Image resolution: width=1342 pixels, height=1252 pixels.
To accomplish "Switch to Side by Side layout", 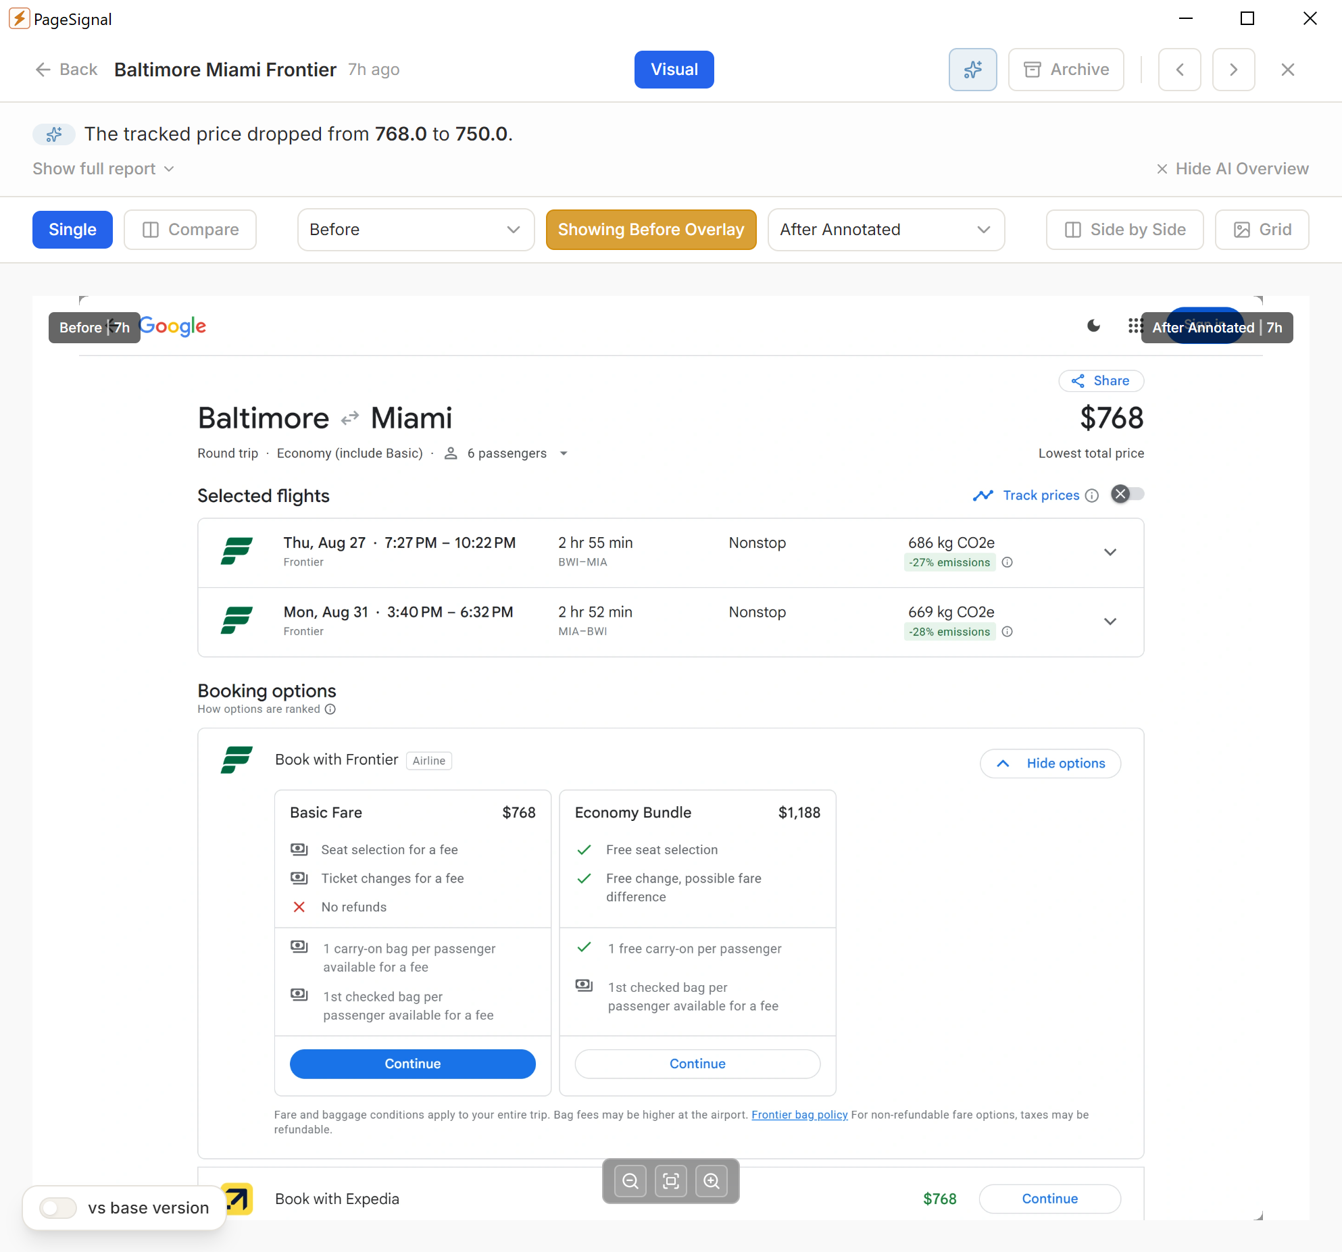I will pyautogui.click(x=1124, y=230).
